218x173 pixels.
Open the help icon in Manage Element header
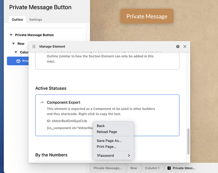pyautogui.click(x=178, y=46)
